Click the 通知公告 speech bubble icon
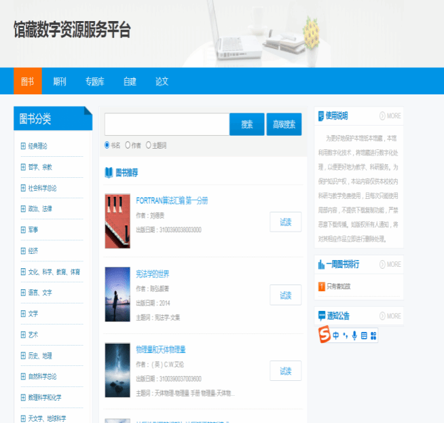Image resolution: width=444 pixels, height=423 pixels. (321, 316)
